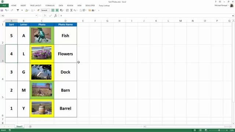Open the DATA ribbon tab
This screenshot has height=132, width=235.
click(x=61, y=5)
